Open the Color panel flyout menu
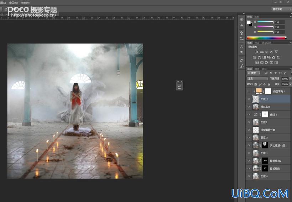Screen dimensions: 292x202 click(x=291, y=17)
